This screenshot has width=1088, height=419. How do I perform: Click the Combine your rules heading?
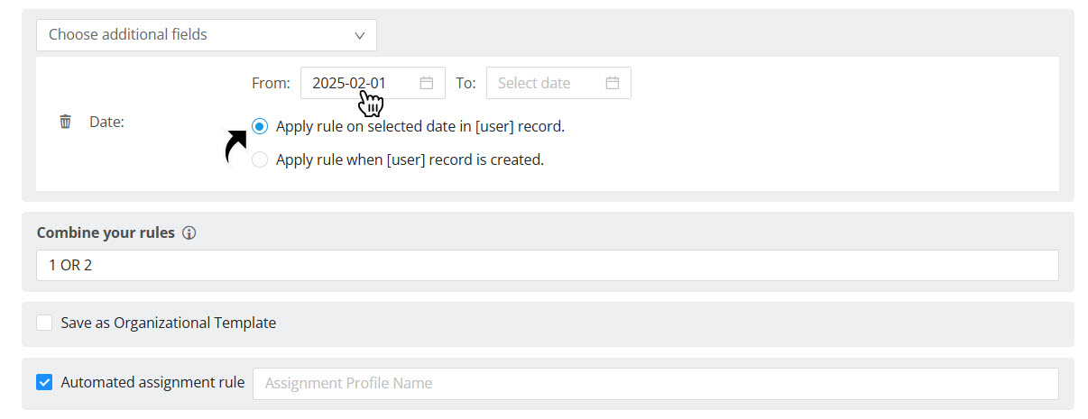[106, 232]
